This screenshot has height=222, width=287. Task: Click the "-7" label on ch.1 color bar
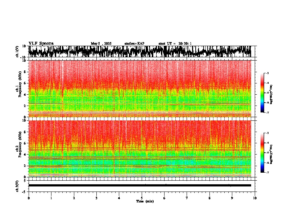[x=267, y=112]
